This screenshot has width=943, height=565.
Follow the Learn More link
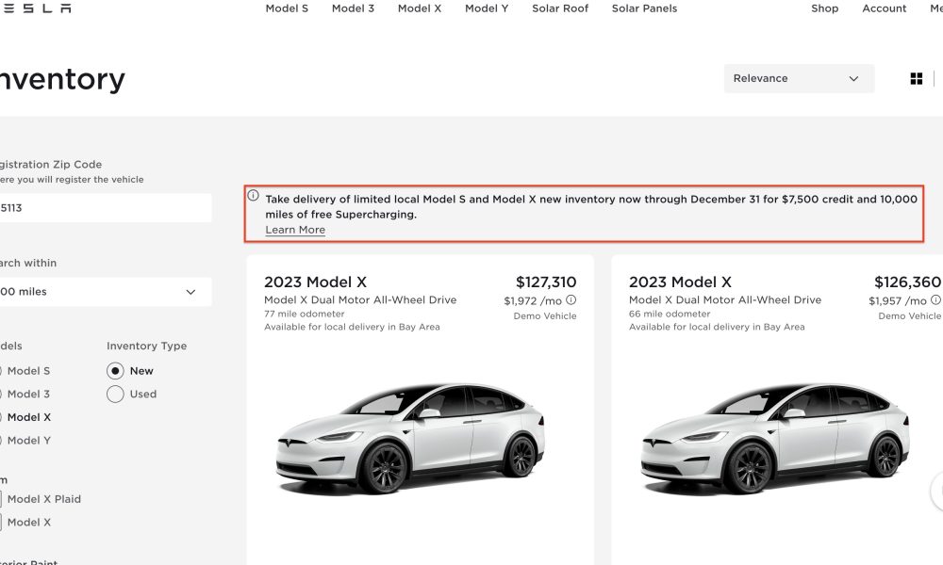(295, 230)
